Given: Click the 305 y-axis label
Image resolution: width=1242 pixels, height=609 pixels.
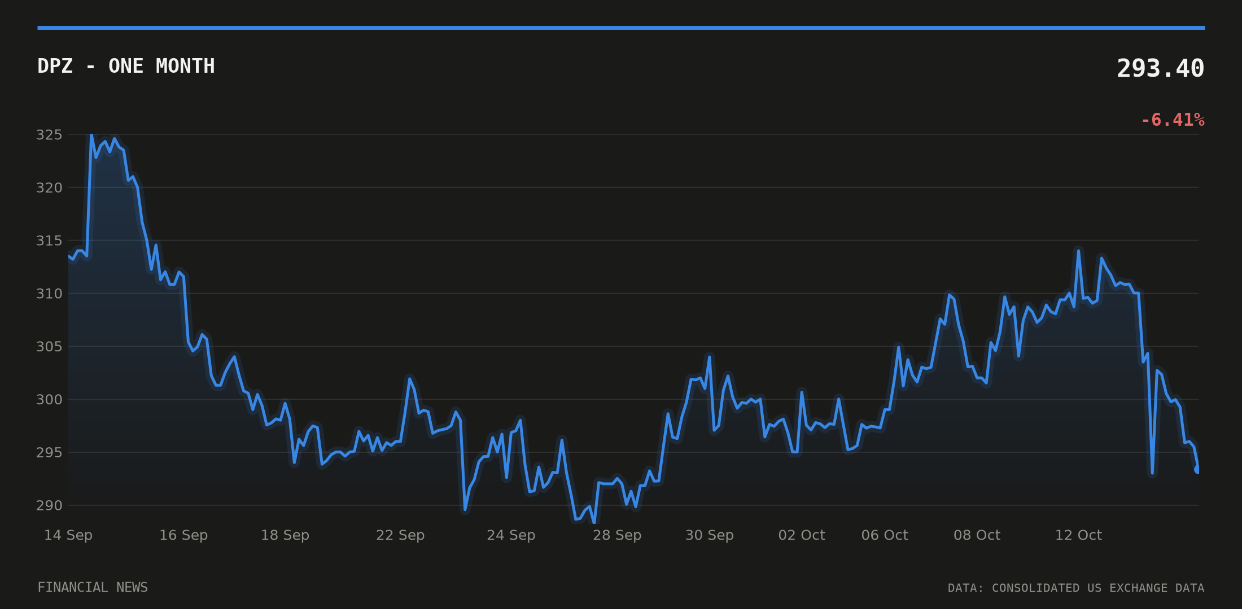Looking at the screenshot, I should (49, 346).
